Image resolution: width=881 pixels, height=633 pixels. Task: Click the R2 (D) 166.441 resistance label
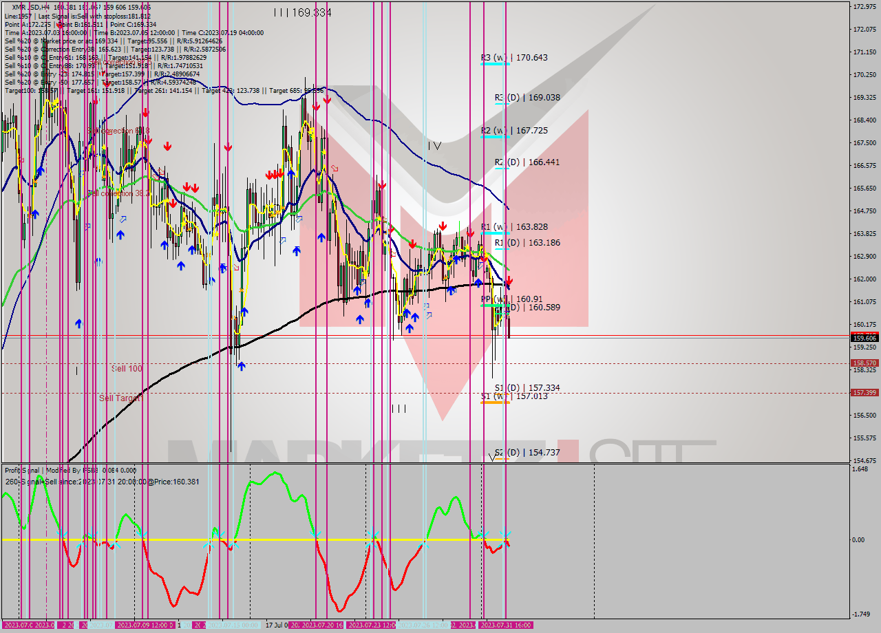(527, 162)
